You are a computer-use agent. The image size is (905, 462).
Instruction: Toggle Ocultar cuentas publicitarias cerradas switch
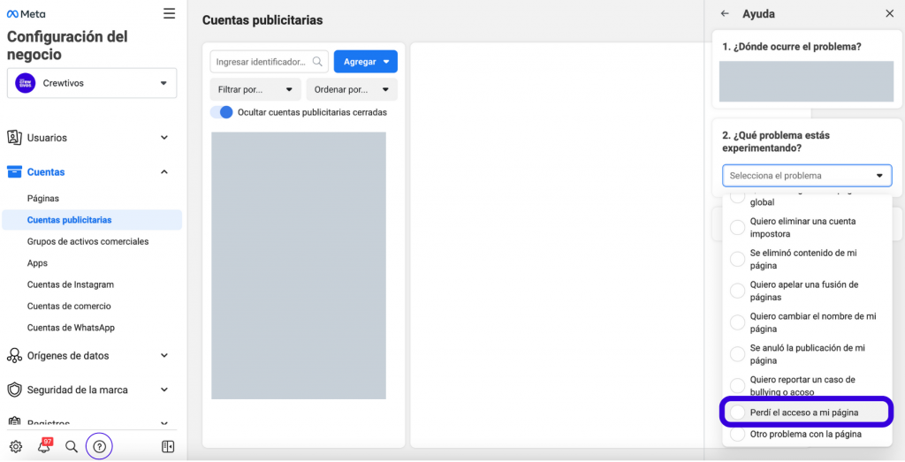click(222, 112)
